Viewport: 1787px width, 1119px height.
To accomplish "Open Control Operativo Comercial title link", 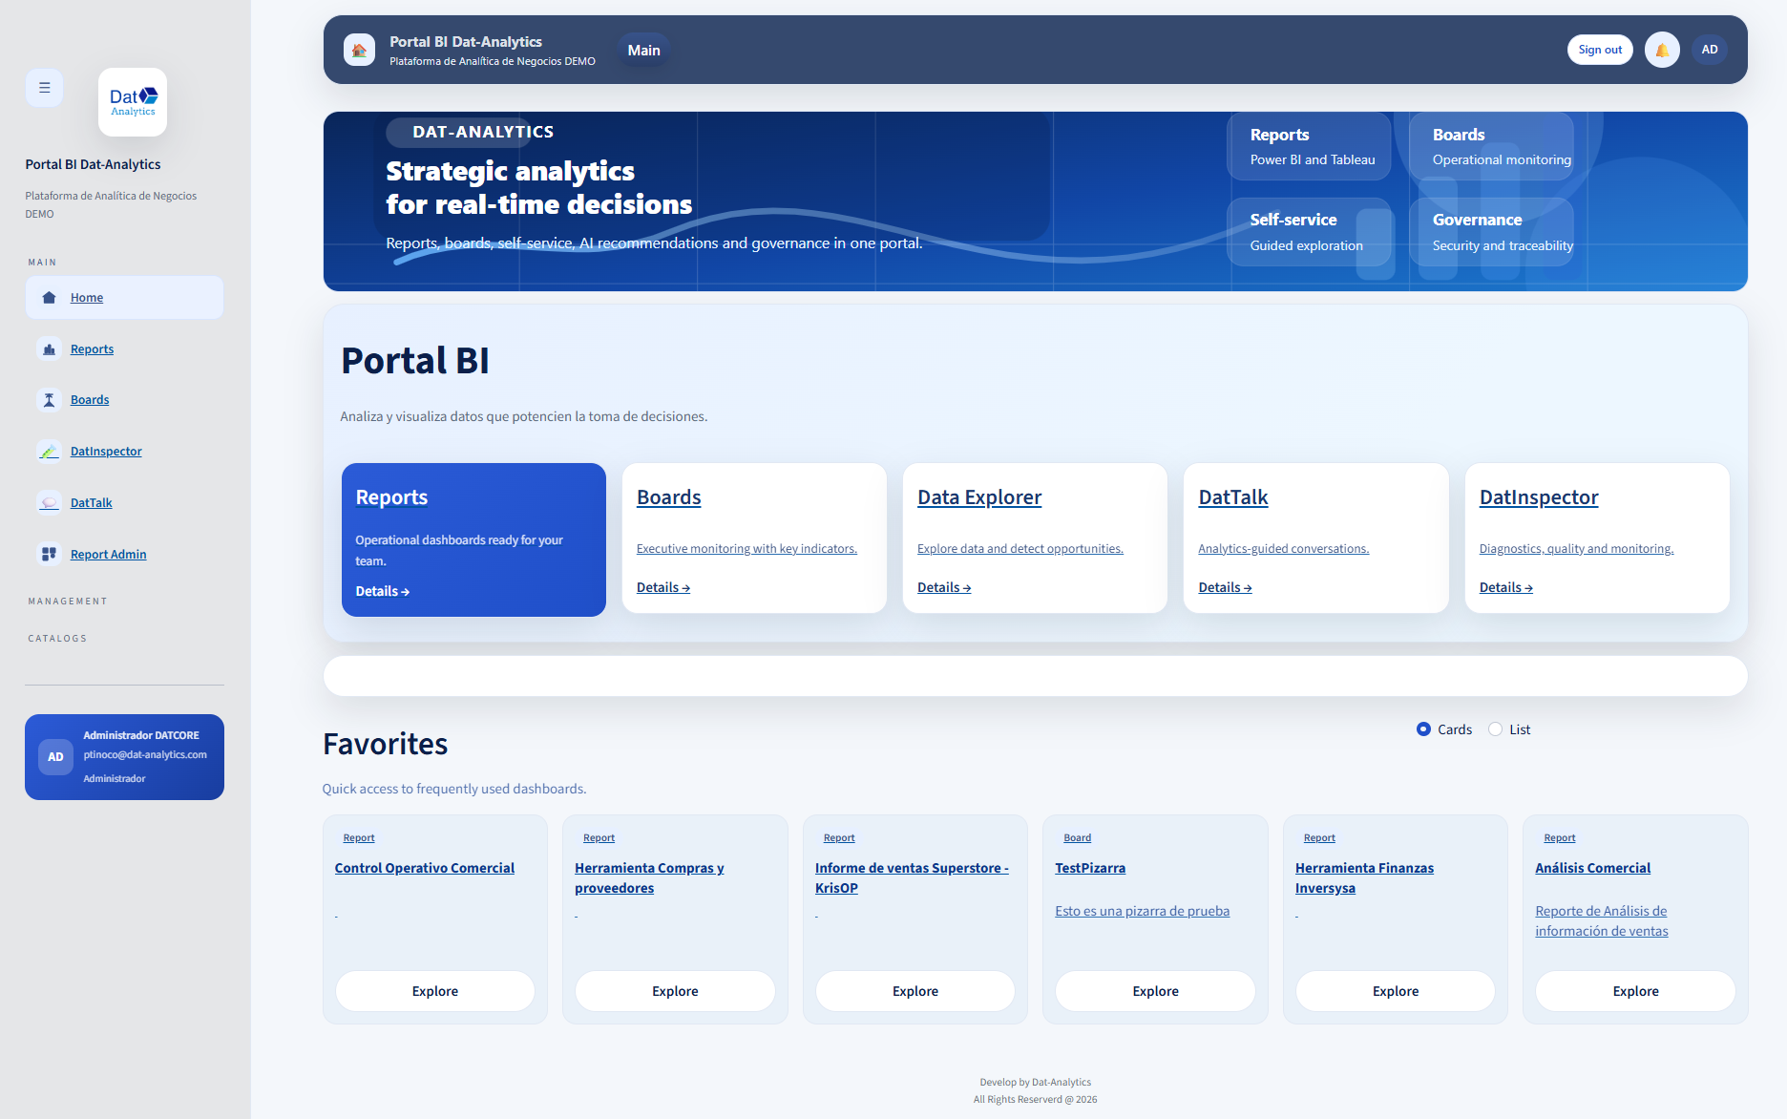I will point(425,868).
